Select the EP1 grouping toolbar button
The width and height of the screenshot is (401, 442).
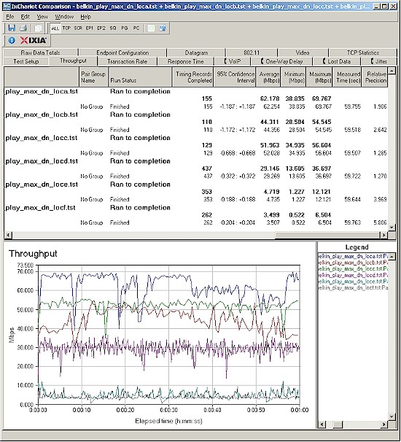tap(90, 28)
